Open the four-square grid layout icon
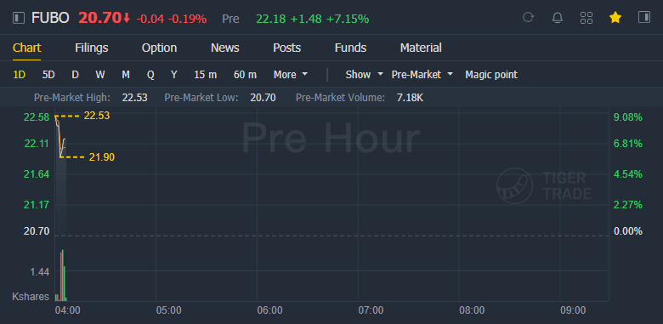The height and width of the screenshot is (324, 663). (586, 18)
